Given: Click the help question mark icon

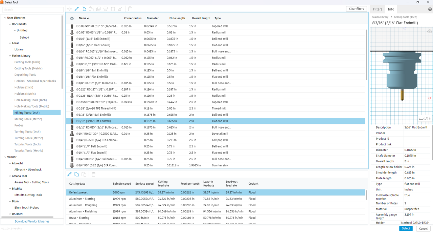Looking at the screenshot, I should [430, 9].
